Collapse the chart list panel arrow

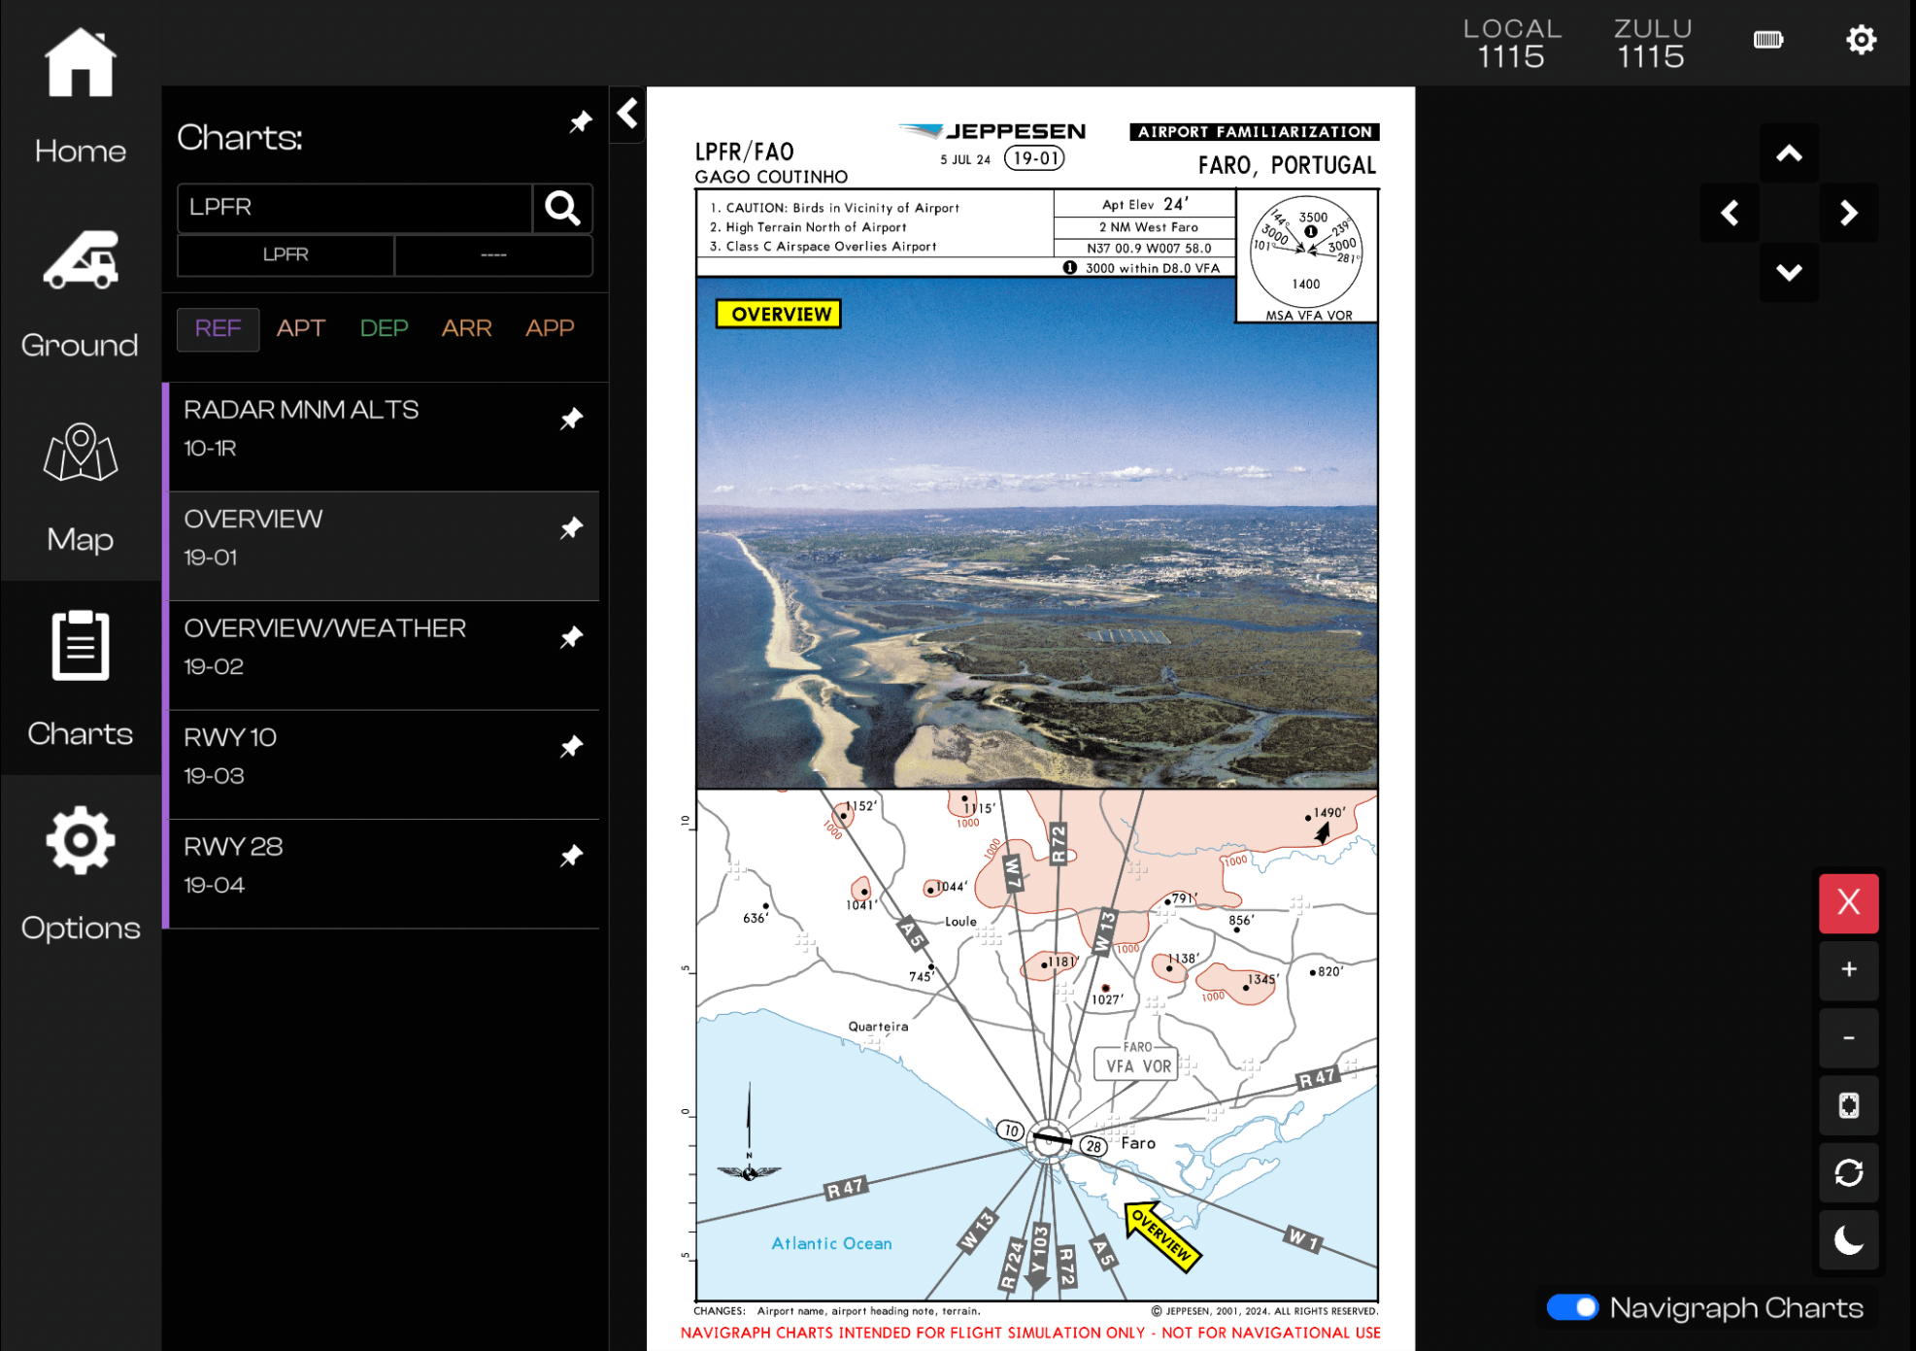pos(627,114)
